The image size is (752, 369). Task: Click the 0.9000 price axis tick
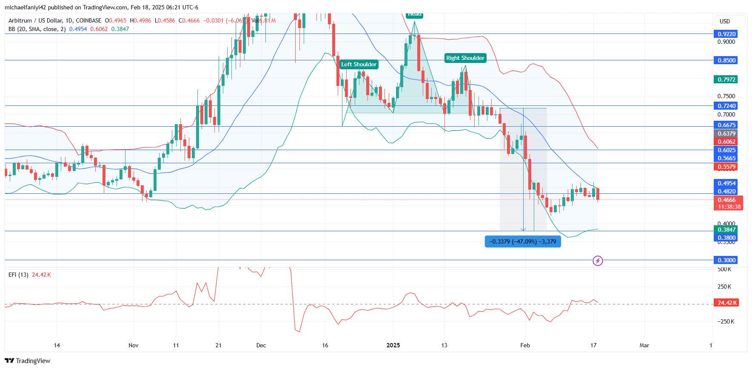coord(726,42)
